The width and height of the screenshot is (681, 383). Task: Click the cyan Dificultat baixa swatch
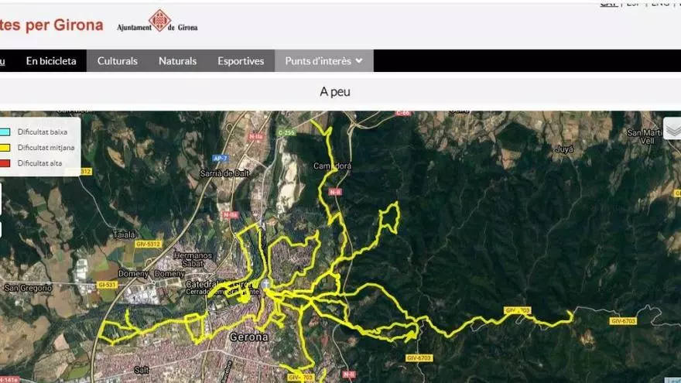point(5,132)
